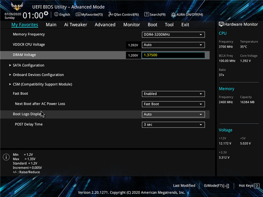
Task: Open the Ai Tweaker tab
Action: tap(76, 25)
